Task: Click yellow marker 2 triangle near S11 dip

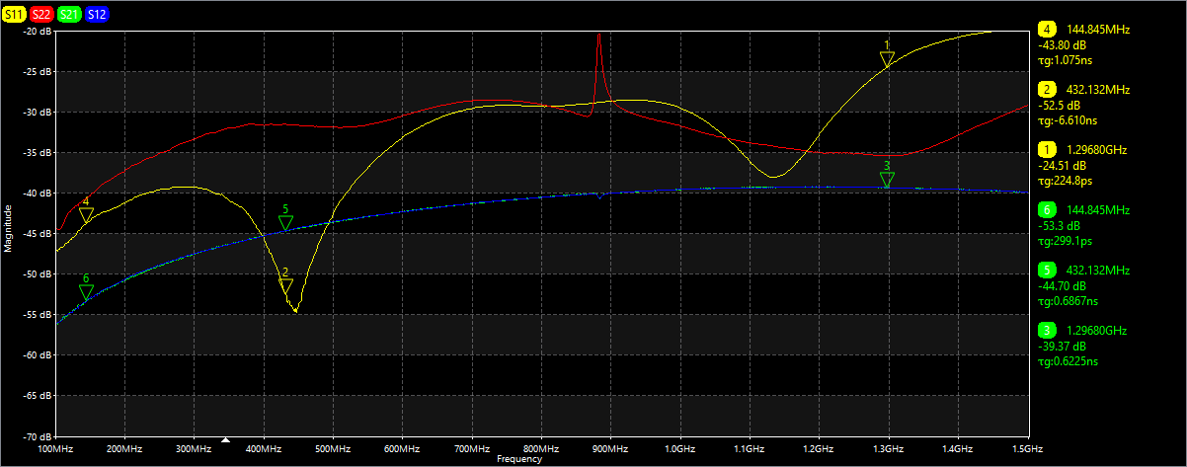Action: 286,285
